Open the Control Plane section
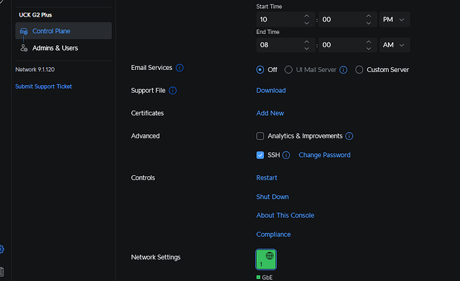This screenshot has width=460, height=281. [63, 31]
